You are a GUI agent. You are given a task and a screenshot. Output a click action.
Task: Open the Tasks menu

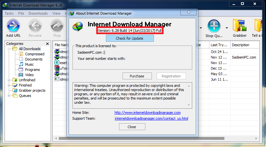point(9,13)
